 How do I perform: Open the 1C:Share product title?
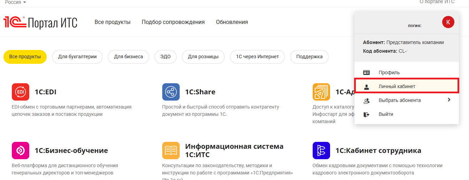pos(200,92)
